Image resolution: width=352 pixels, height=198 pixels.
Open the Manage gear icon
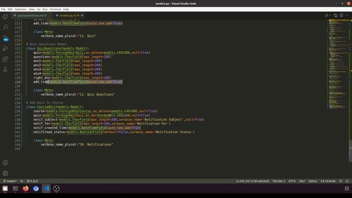pos(5,173)
